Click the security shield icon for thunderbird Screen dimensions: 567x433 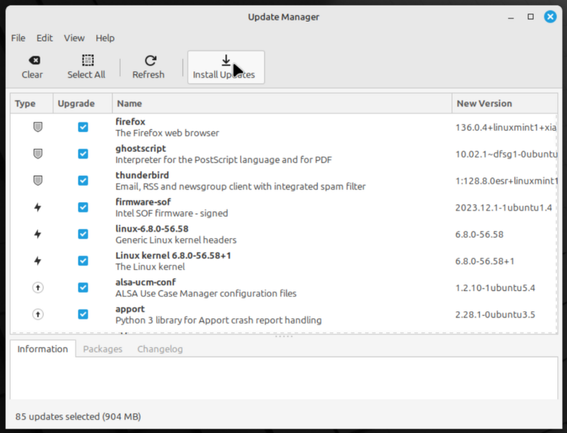pyautogui.click(x=38, y=180)
